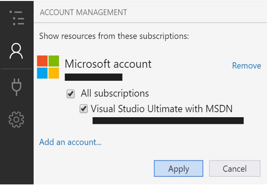This screenshot has width=267, height=185.
Task: Click the 'Show resources from these subscriptions' text
Action: click(114, 36)
